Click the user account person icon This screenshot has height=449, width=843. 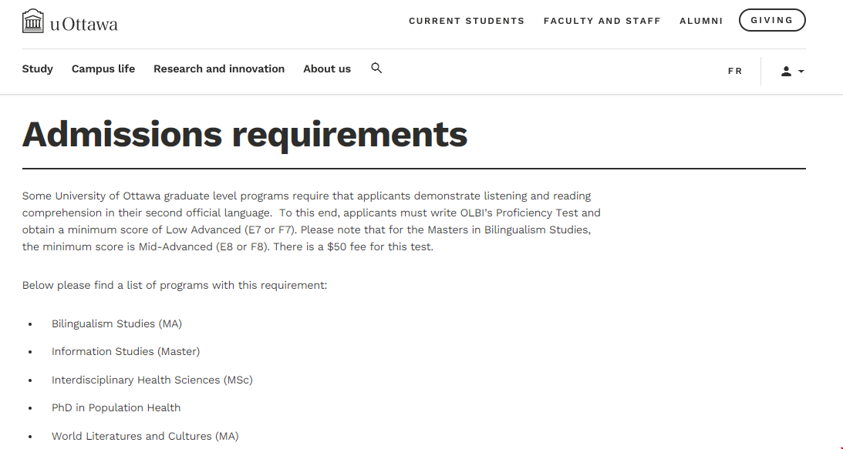(x=786, y=71)
